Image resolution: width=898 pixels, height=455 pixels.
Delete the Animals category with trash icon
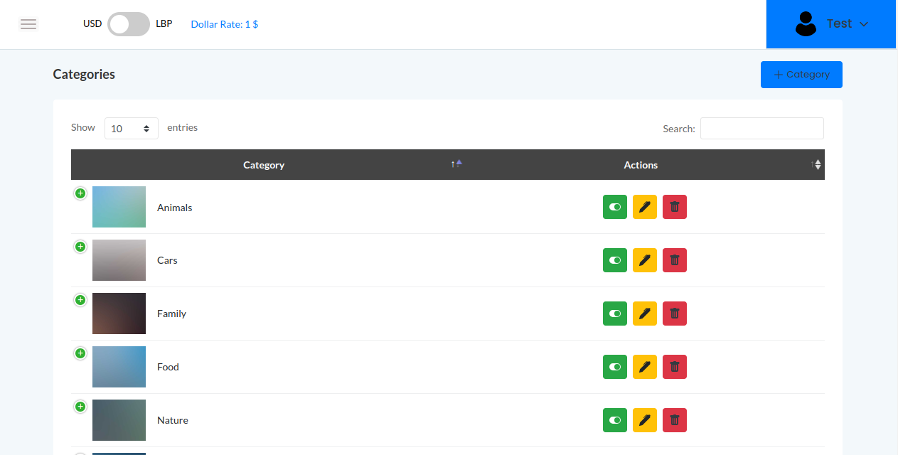click(x=674, y=207)
